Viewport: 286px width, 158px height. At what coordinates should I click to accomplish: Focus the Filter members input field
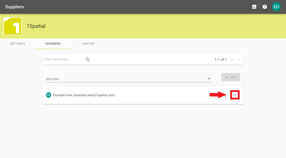tap(64, 59)
